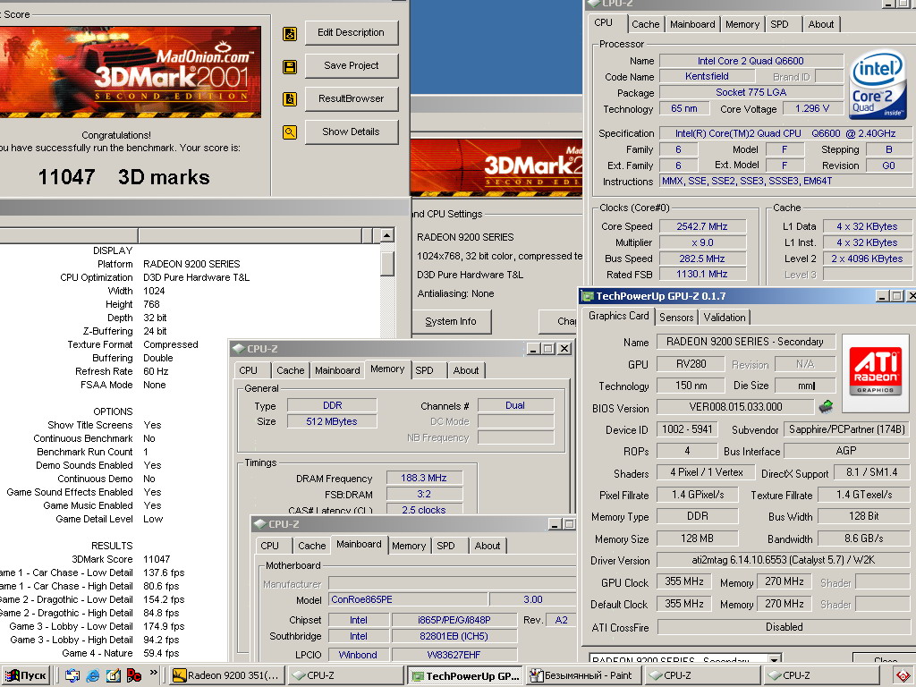This screenshot has width=916, height=687.
Task: Click the GPU-Z Name field
Action: tap(745, 342)
